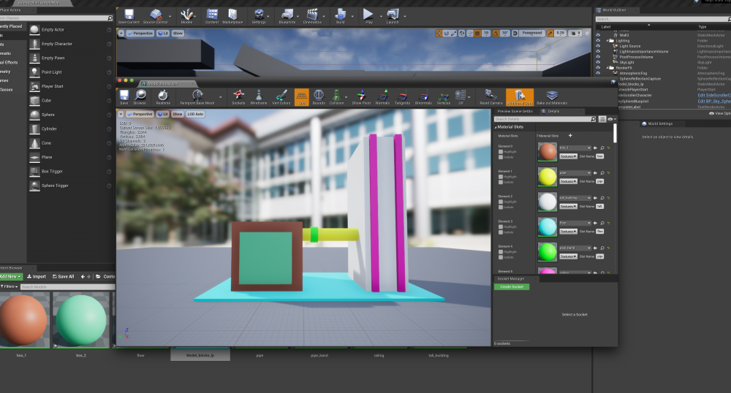Switch to the Details tab
Screen dimensions: 731x393
click(x=553, y=111)
